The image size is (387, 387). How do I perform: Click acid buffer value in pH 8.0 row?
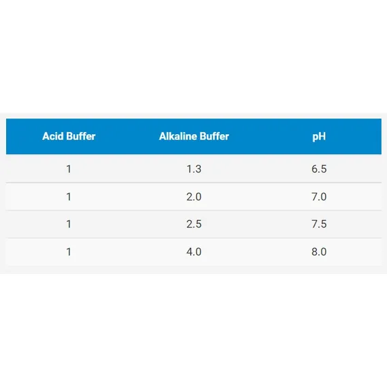coord(69,251)
